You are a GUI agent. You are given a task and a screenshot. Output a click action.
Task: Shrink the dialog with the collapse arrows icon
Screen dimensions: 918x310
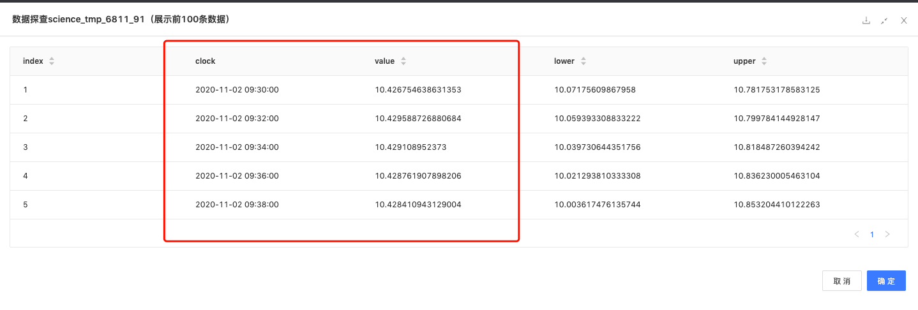884,20
